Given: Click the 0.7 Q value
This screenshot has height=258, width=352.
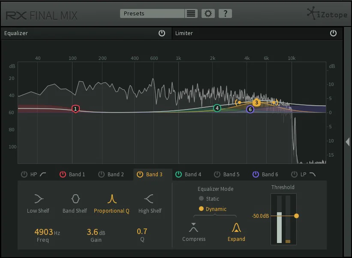Looking at the screenshot, I should coord(142,231).
